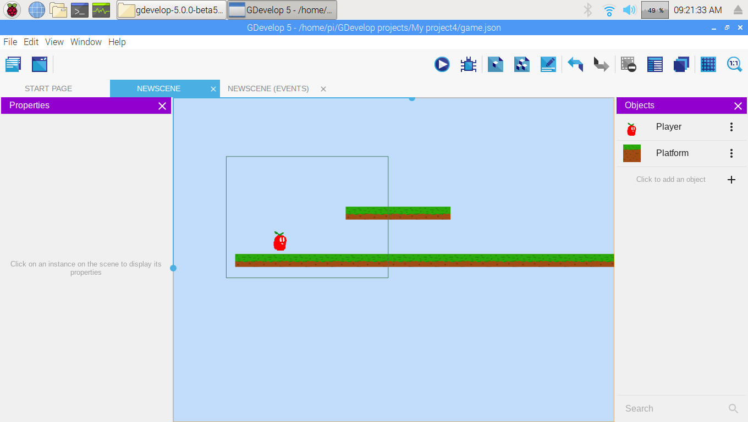
Task: Click the fullscreen-window toolbar icon beside project manager
Action: click(40, 64)
